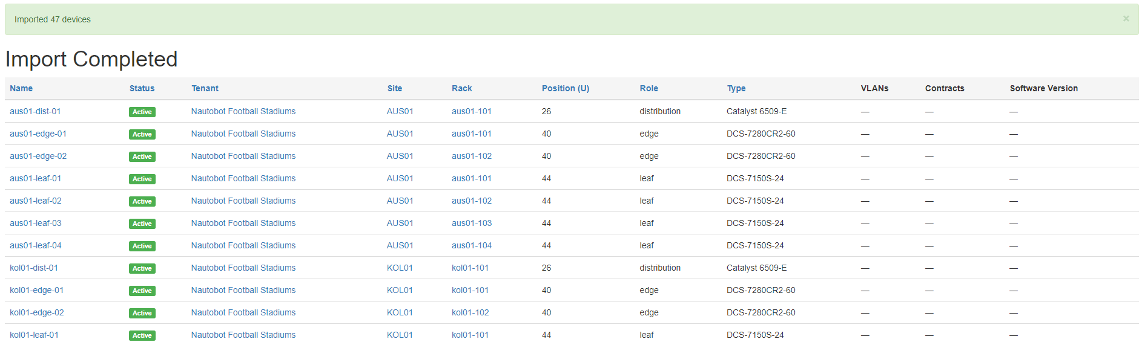Sort table by Site column header
1142x345 pixels.
pos(394,88)
